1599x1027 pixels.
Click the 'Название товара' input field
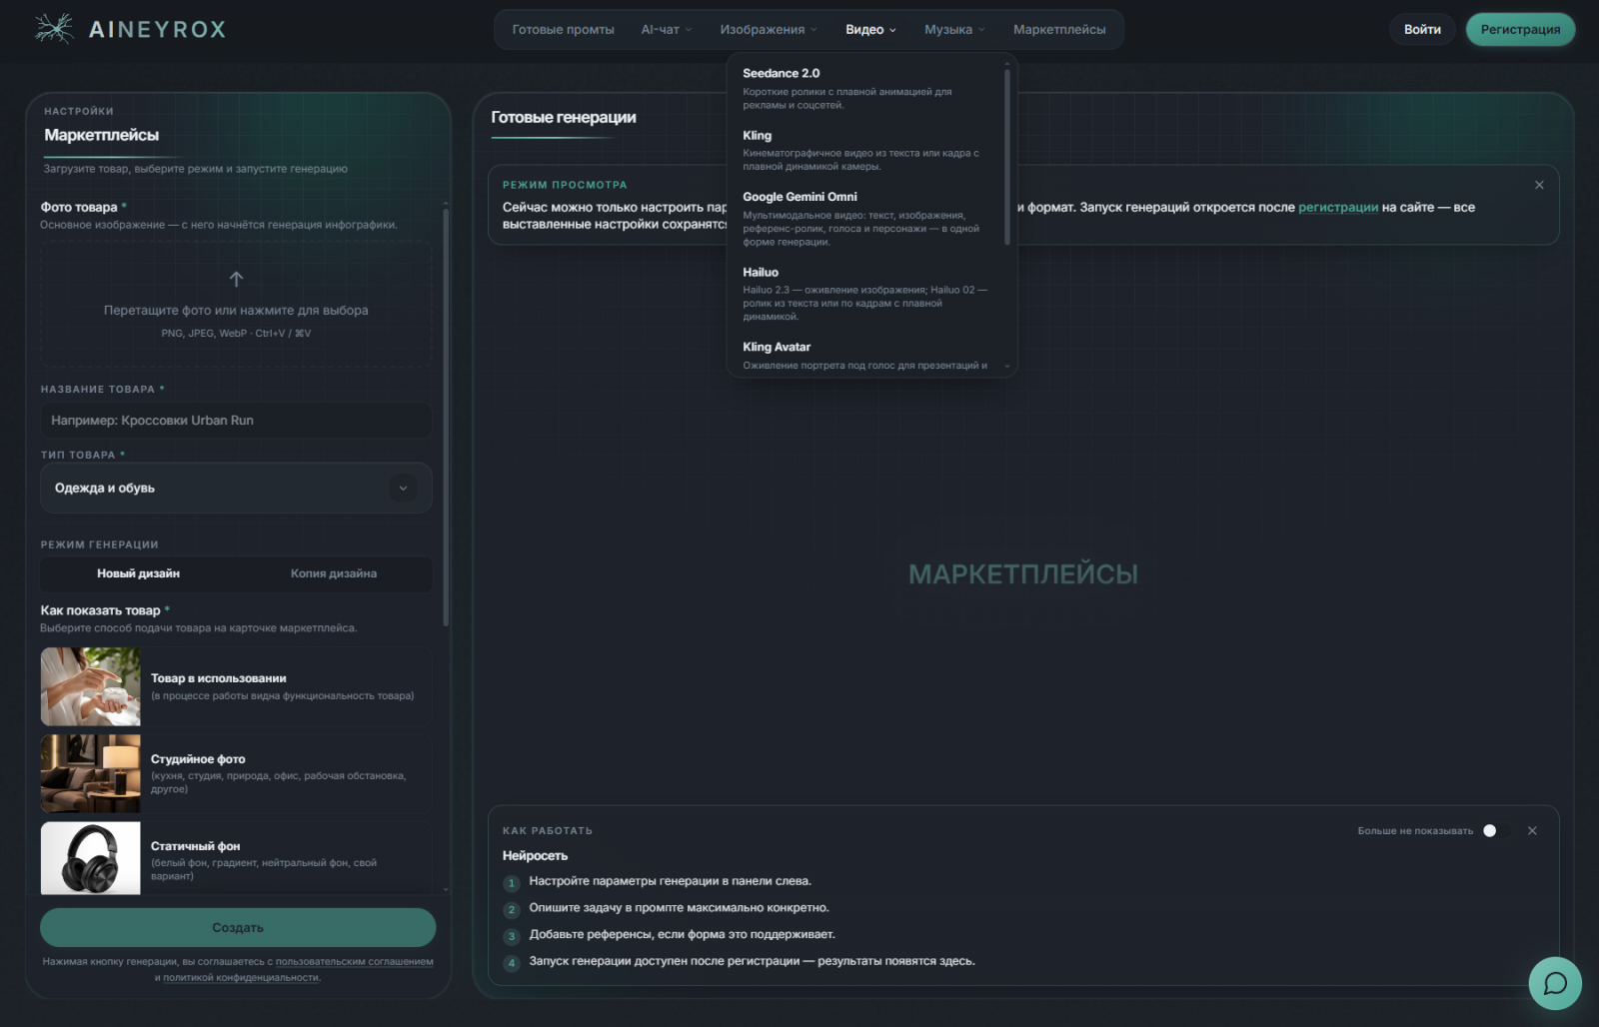tap(236, 421)
